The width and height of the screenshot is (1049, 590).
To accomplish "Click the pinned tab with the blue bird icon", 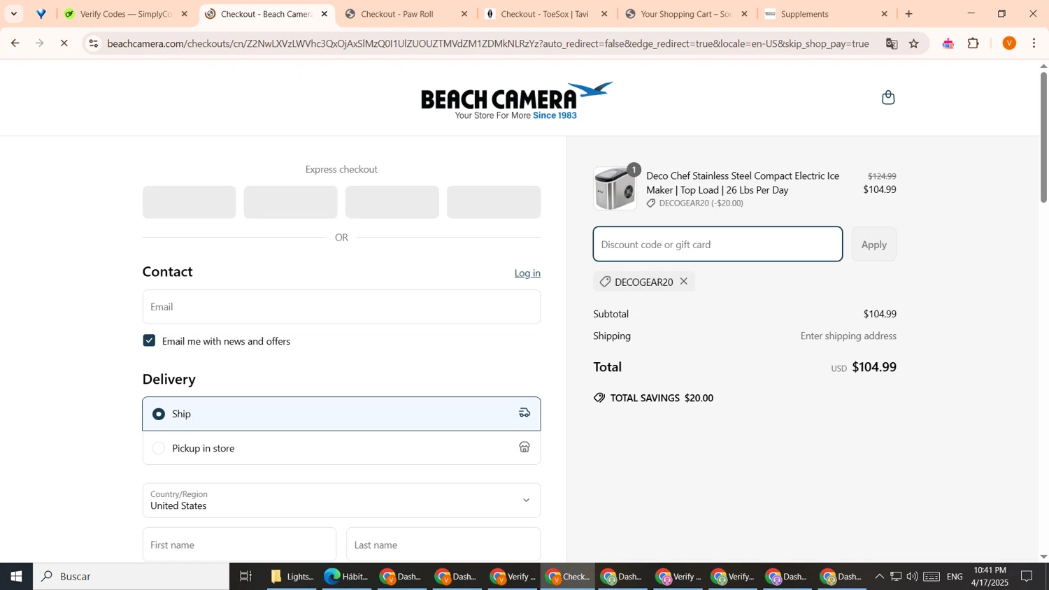I will pyautogui.click(x=41, y=14).
